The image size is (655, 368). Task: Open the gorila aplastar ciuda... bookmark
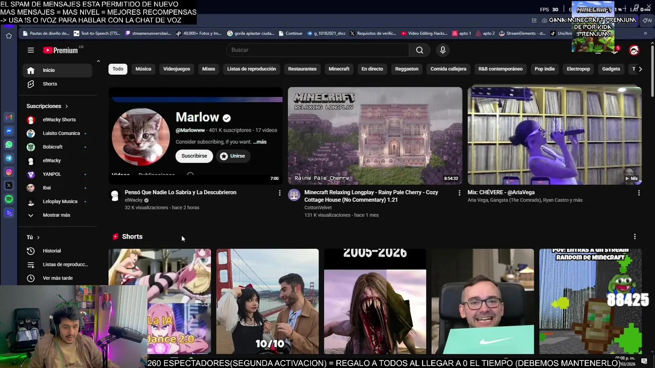[x=251, y=33]
